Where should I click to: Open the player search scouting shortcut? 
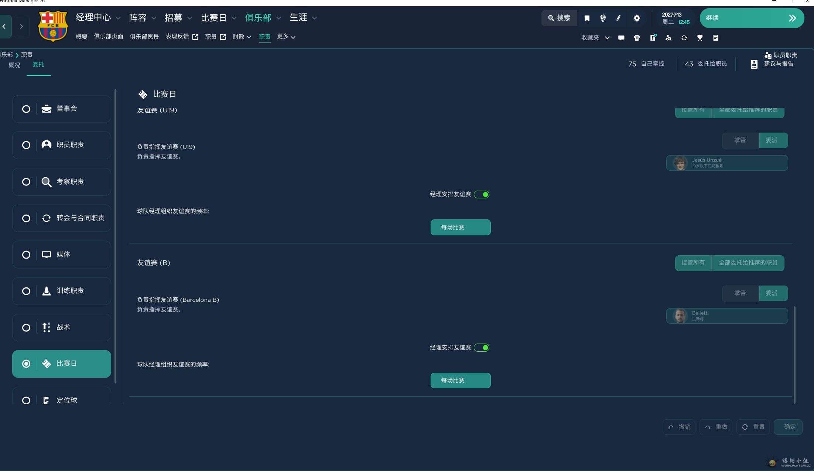click(668, 38)
